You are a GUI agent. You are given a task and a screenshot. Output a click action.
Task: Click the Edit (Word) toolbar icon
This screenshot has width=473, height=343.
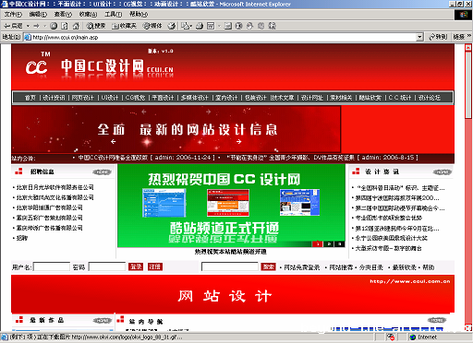[x=211, y=26]
